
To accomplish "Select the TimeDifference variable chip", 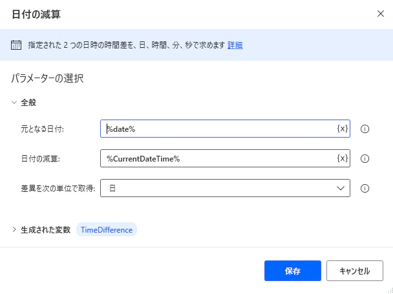I will pyautogui.click(x=107, y=229).
